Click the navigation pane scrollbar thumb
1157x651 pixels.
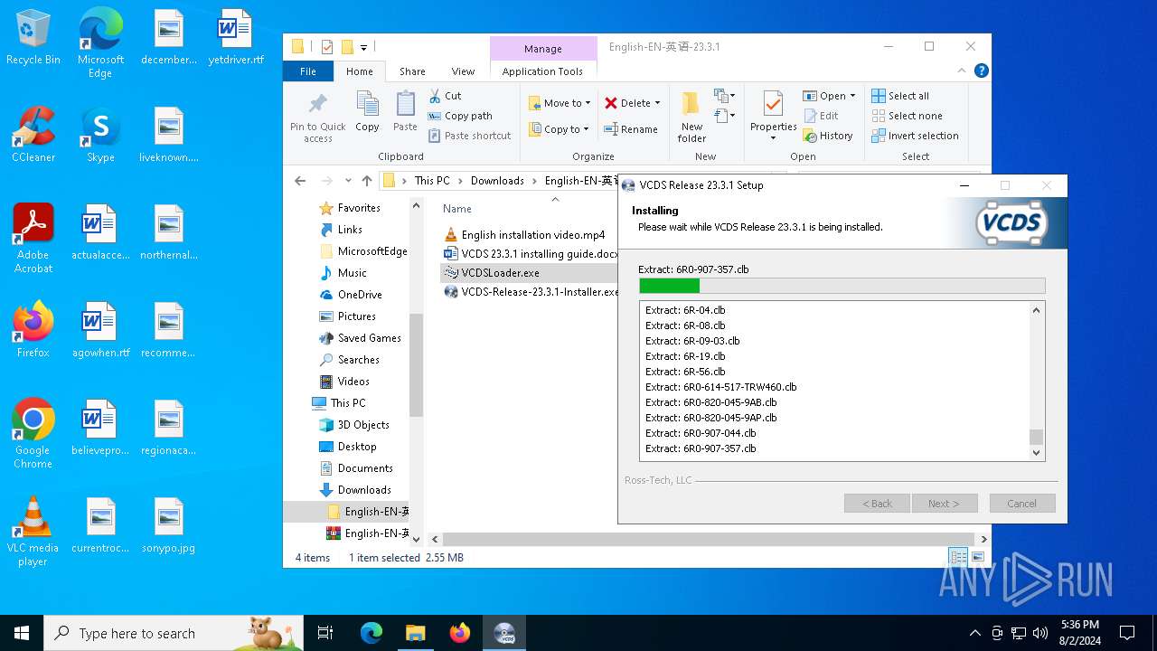pyautogui.click(x=417, y=365)
